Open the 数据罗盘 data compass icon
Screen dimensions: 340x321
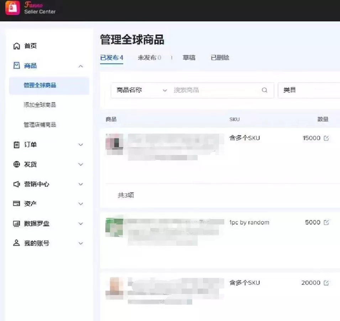pyautogui.click(x=16, y=224)
